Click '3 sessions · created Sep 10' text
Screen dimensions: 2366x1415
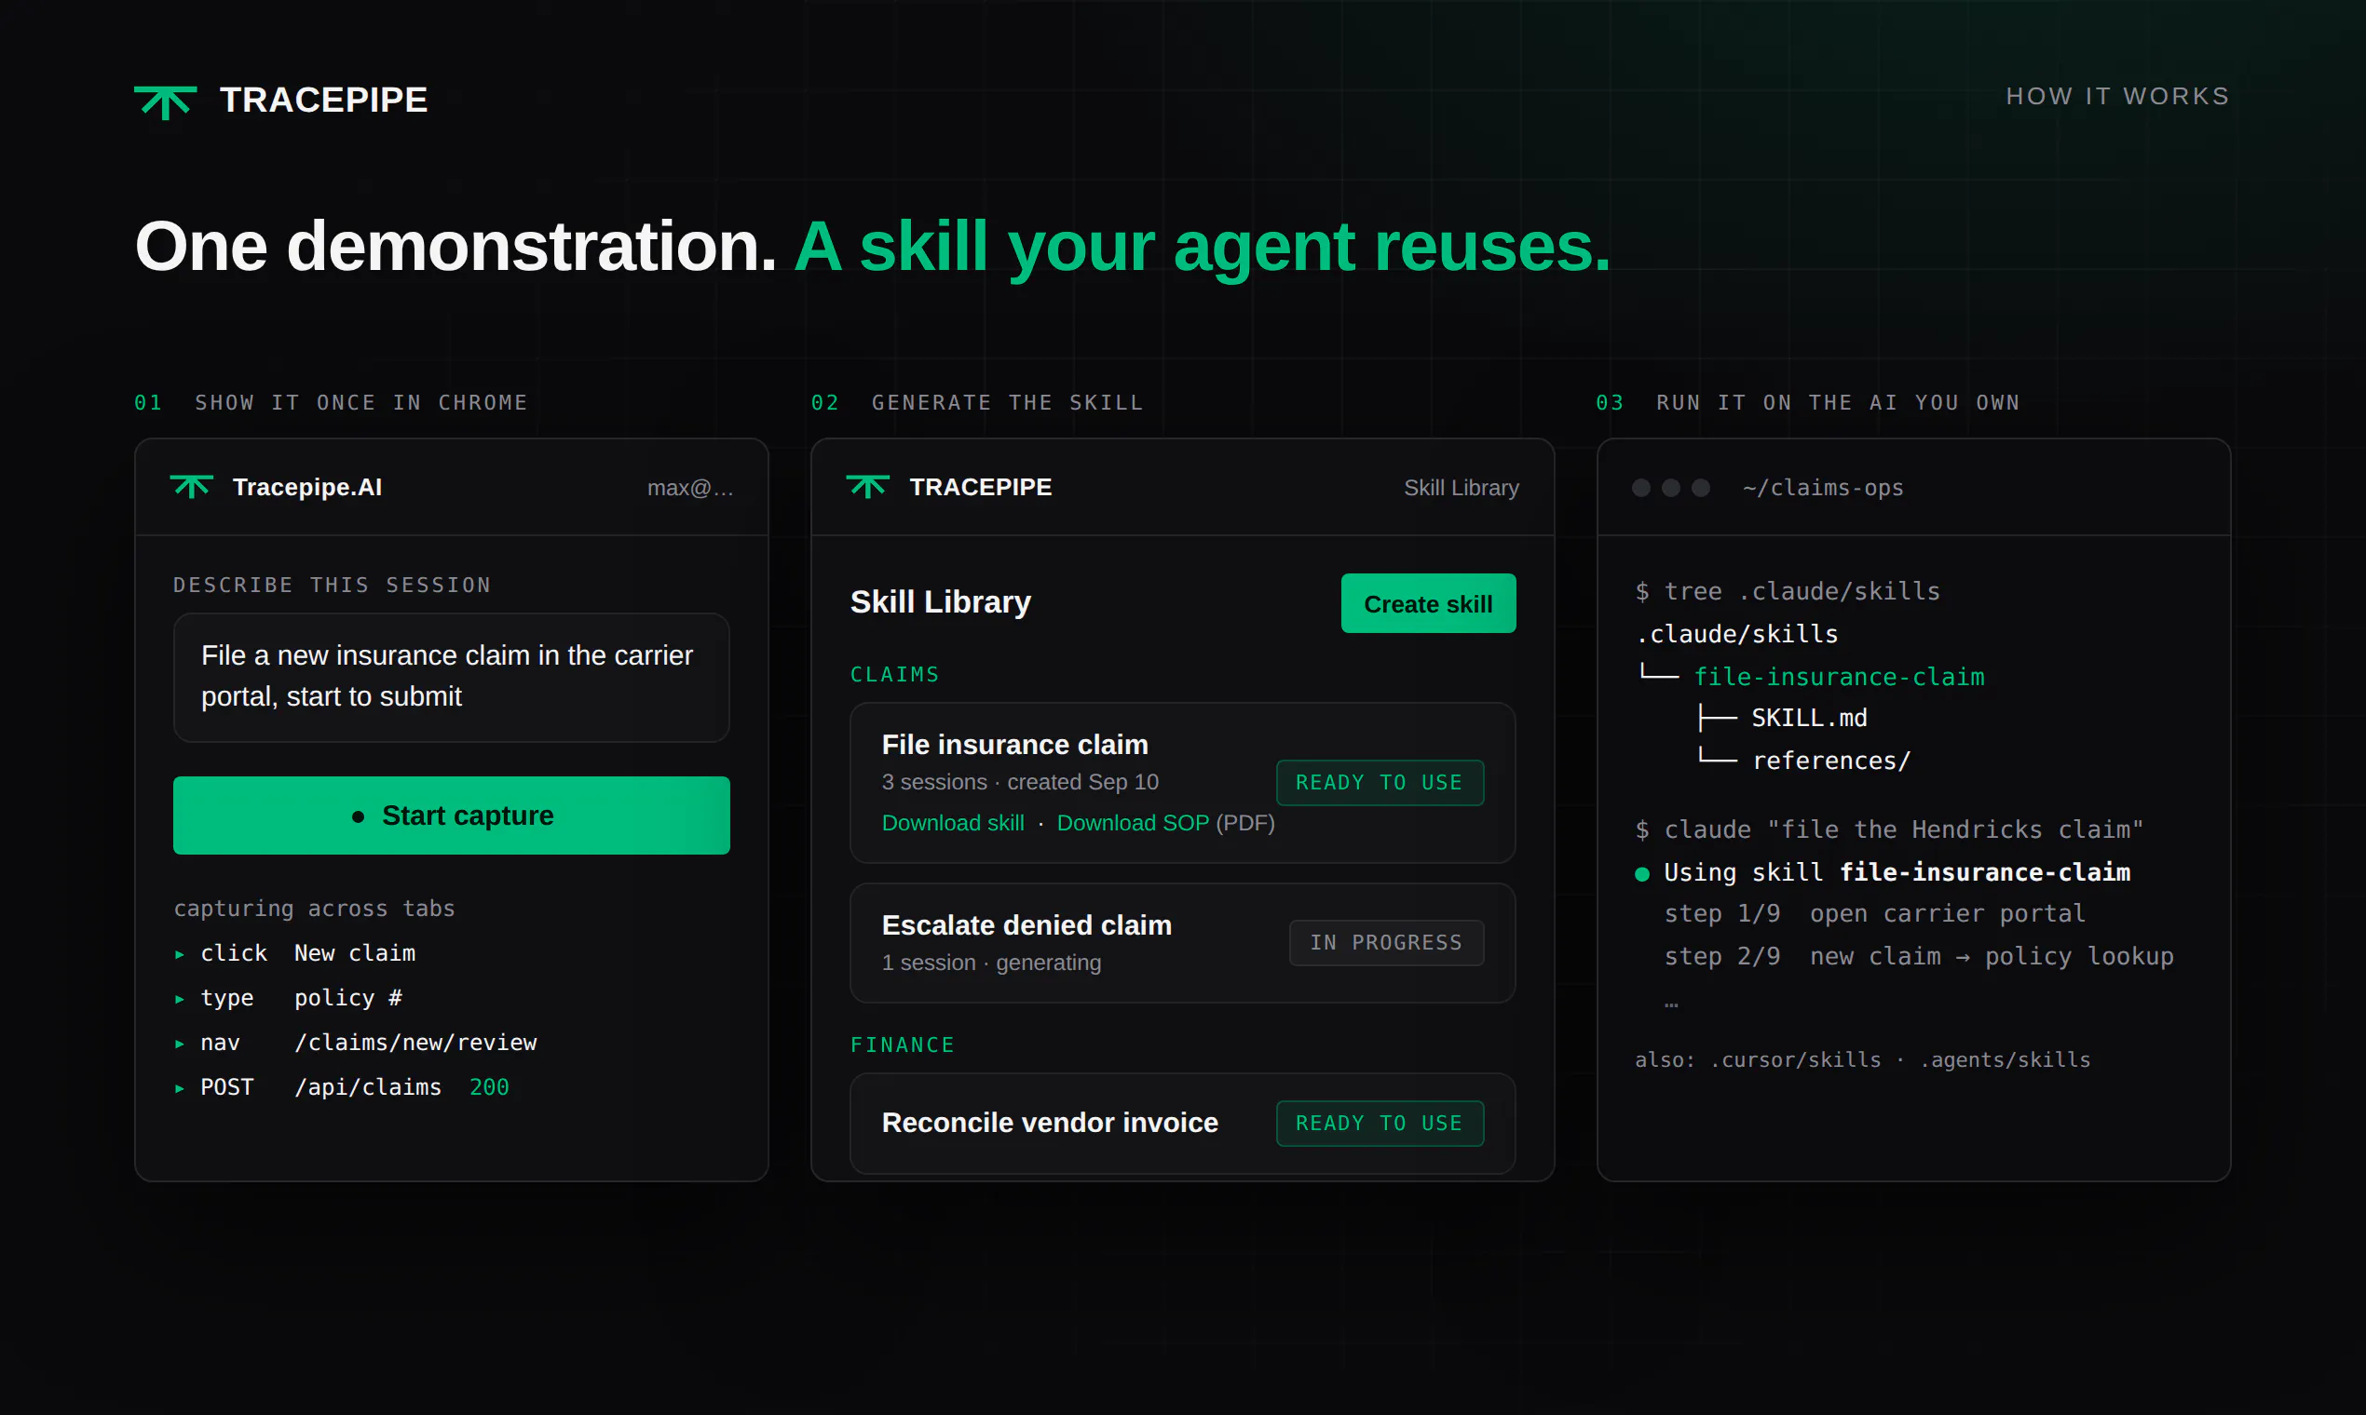tap(1020, 782)
